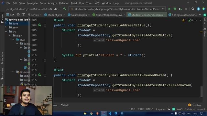Click warning indicator showing 1 warning
The height and width of the screenshot is (116, 207).
[184, 20]
